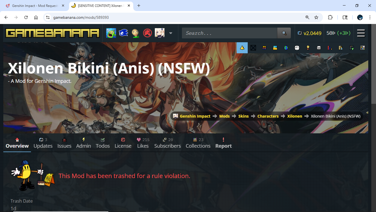Open the two-people buddies icon
376x212 pixels.
264,48
